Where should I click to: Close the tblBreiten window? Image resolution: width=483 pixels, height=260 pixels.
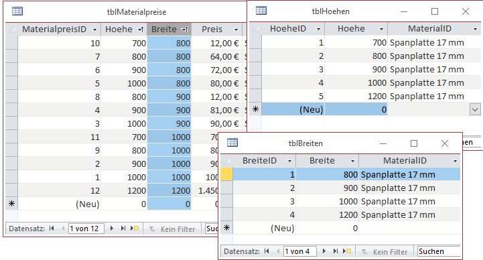445,143
